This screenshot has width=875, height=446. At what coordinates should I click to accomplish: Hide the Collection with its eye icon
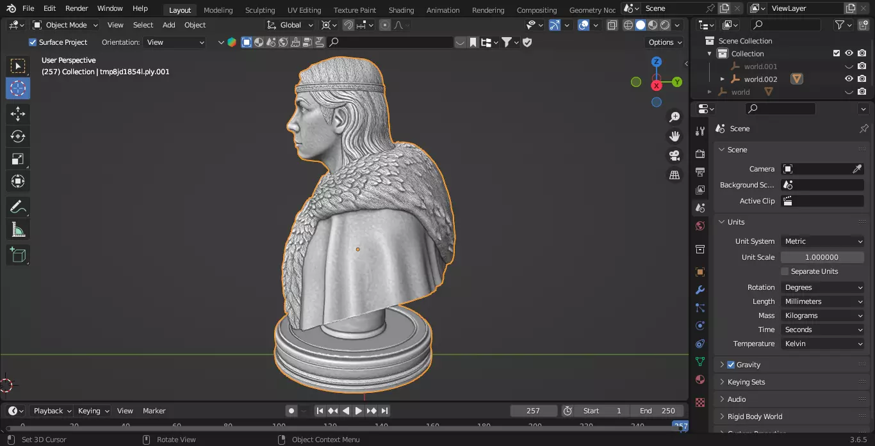(x=849, y=54)
